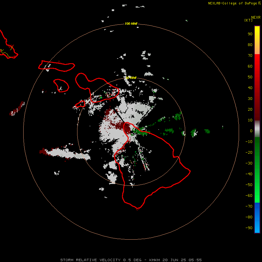Click the -50 value on the velocity scale
The height and width of the screenshot is (262, 262).
(x=249, y=185)
